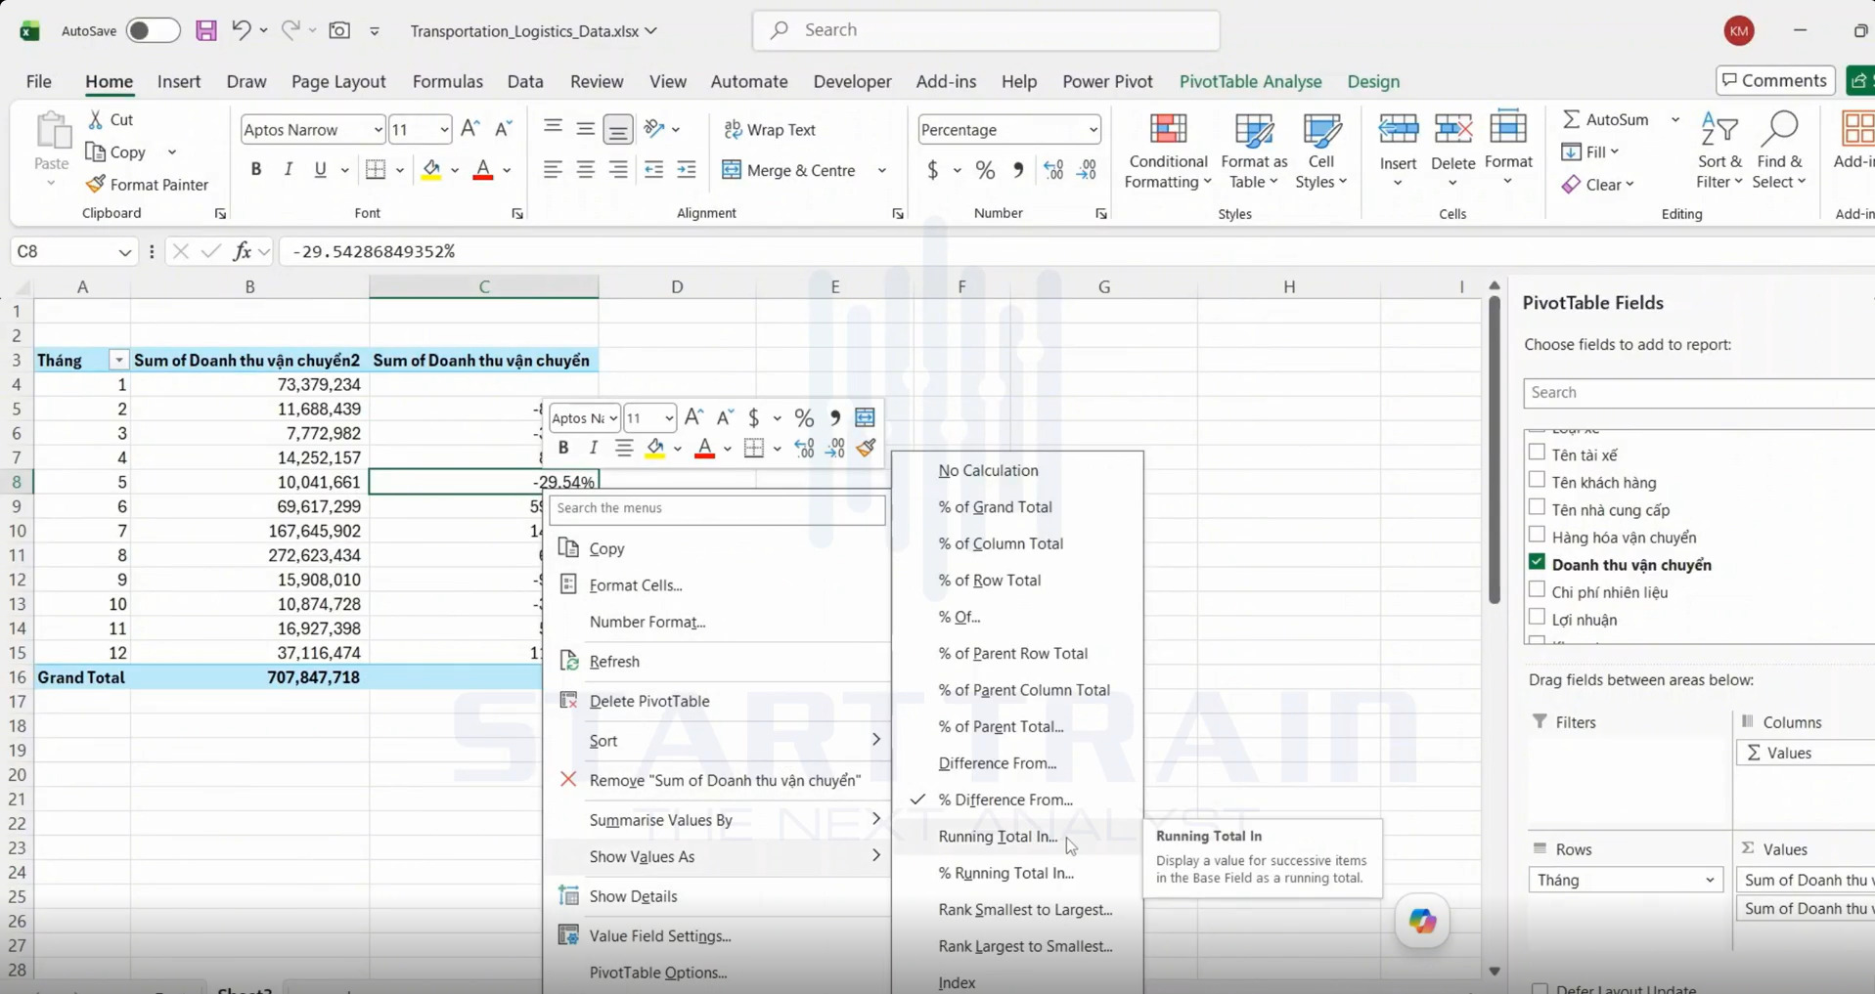
Task: Expand the Sort submenu arrow
Action: click(x=875, y=740)
